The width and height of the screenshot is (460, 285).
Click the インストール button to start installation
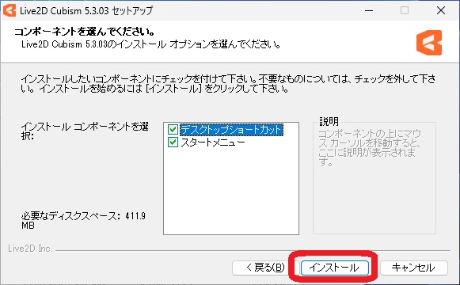334,268
